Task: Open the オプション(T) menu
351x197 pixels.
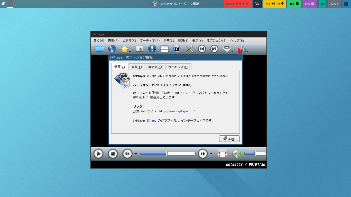Action: (x=217, y=41)
